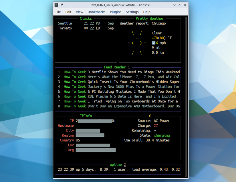This screenshot has height=182, width=236.
Task: Click the Seattle clock entry
Action: (x=65, y=23)
